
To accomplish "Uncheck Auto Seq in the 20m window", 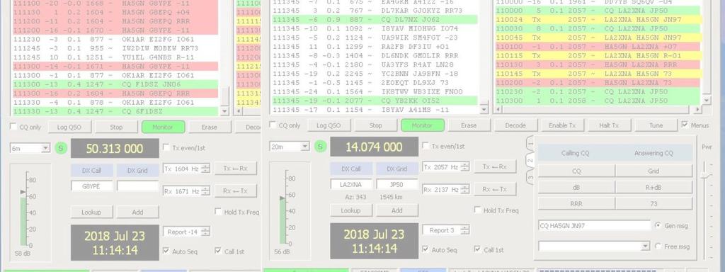I will 425,249.
